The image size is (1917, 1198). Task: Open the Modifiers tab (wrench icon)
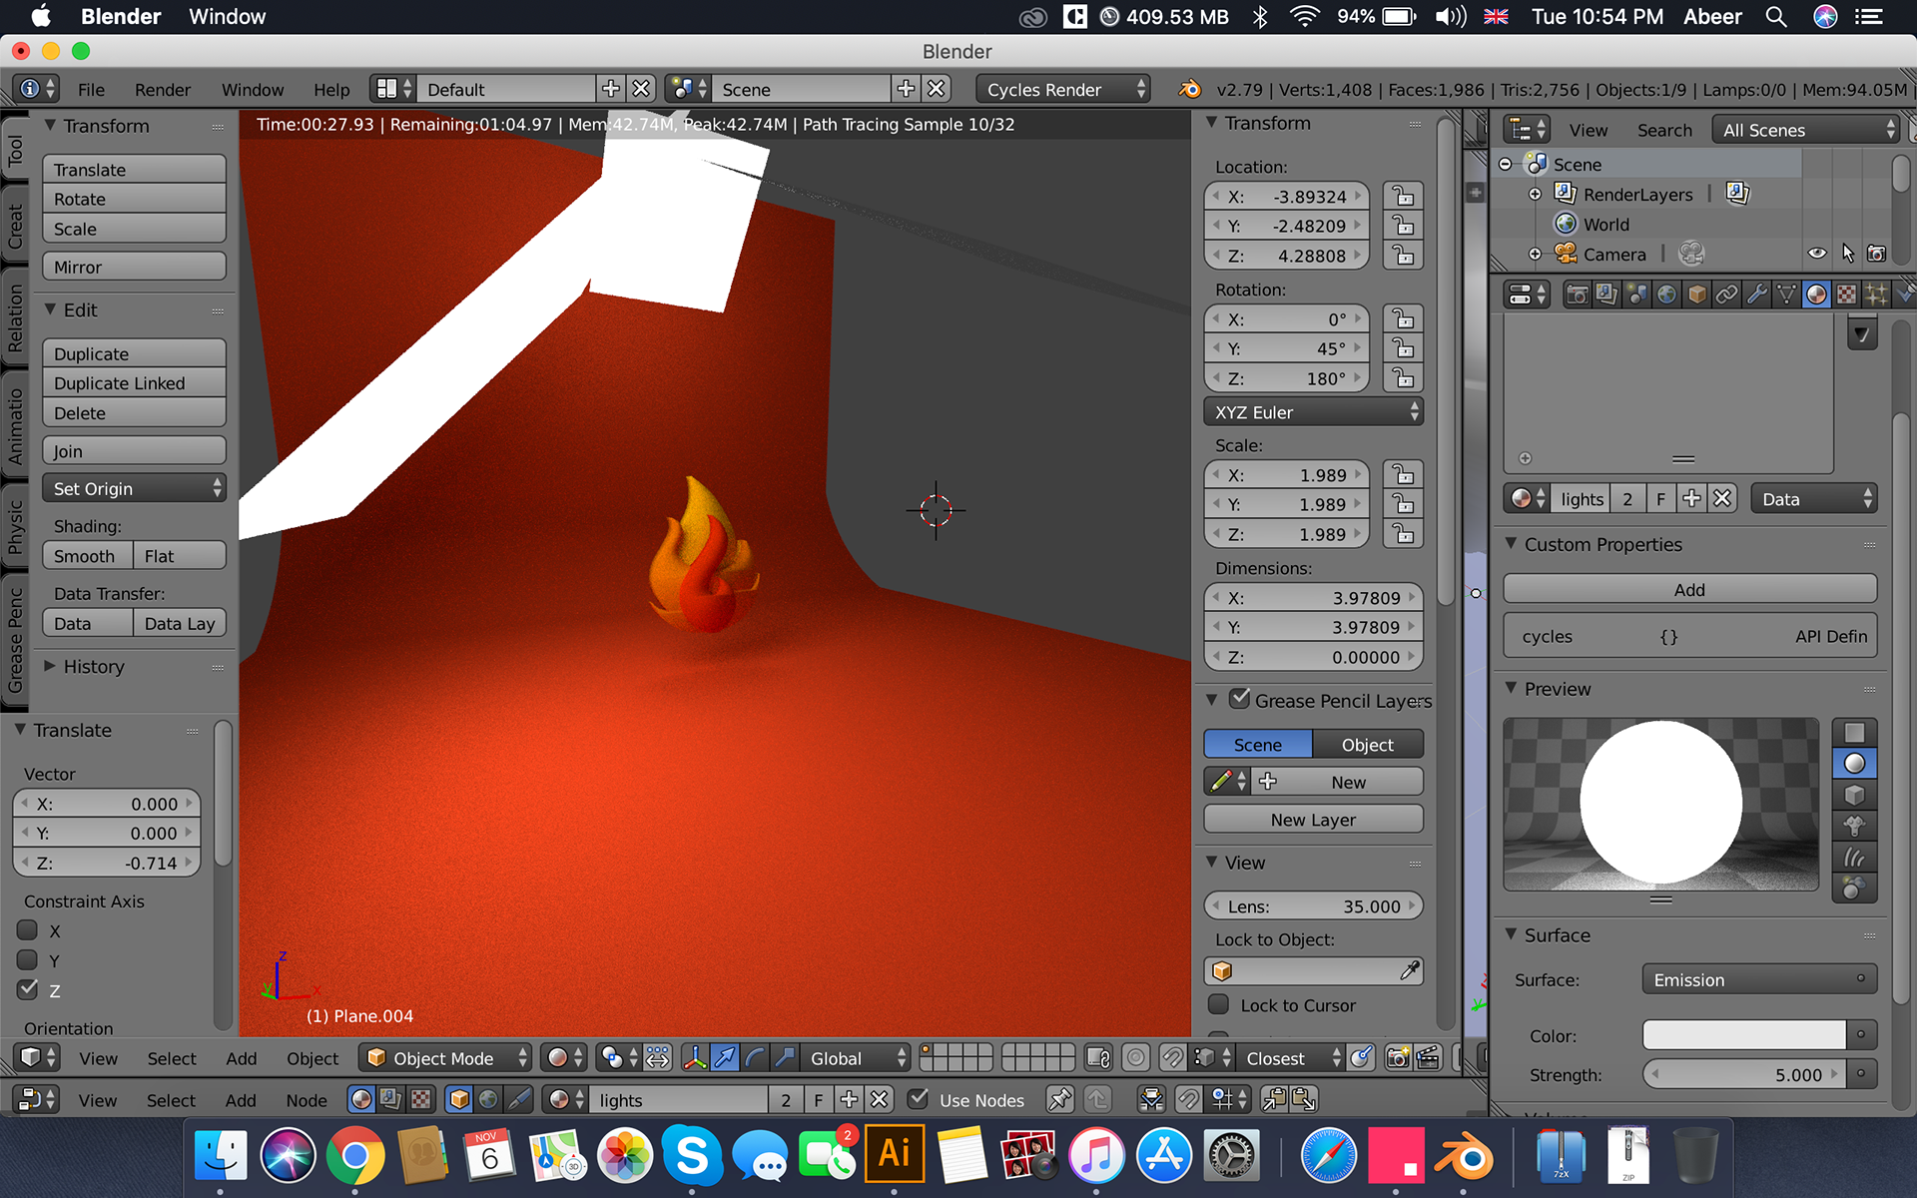point(1756,295)
